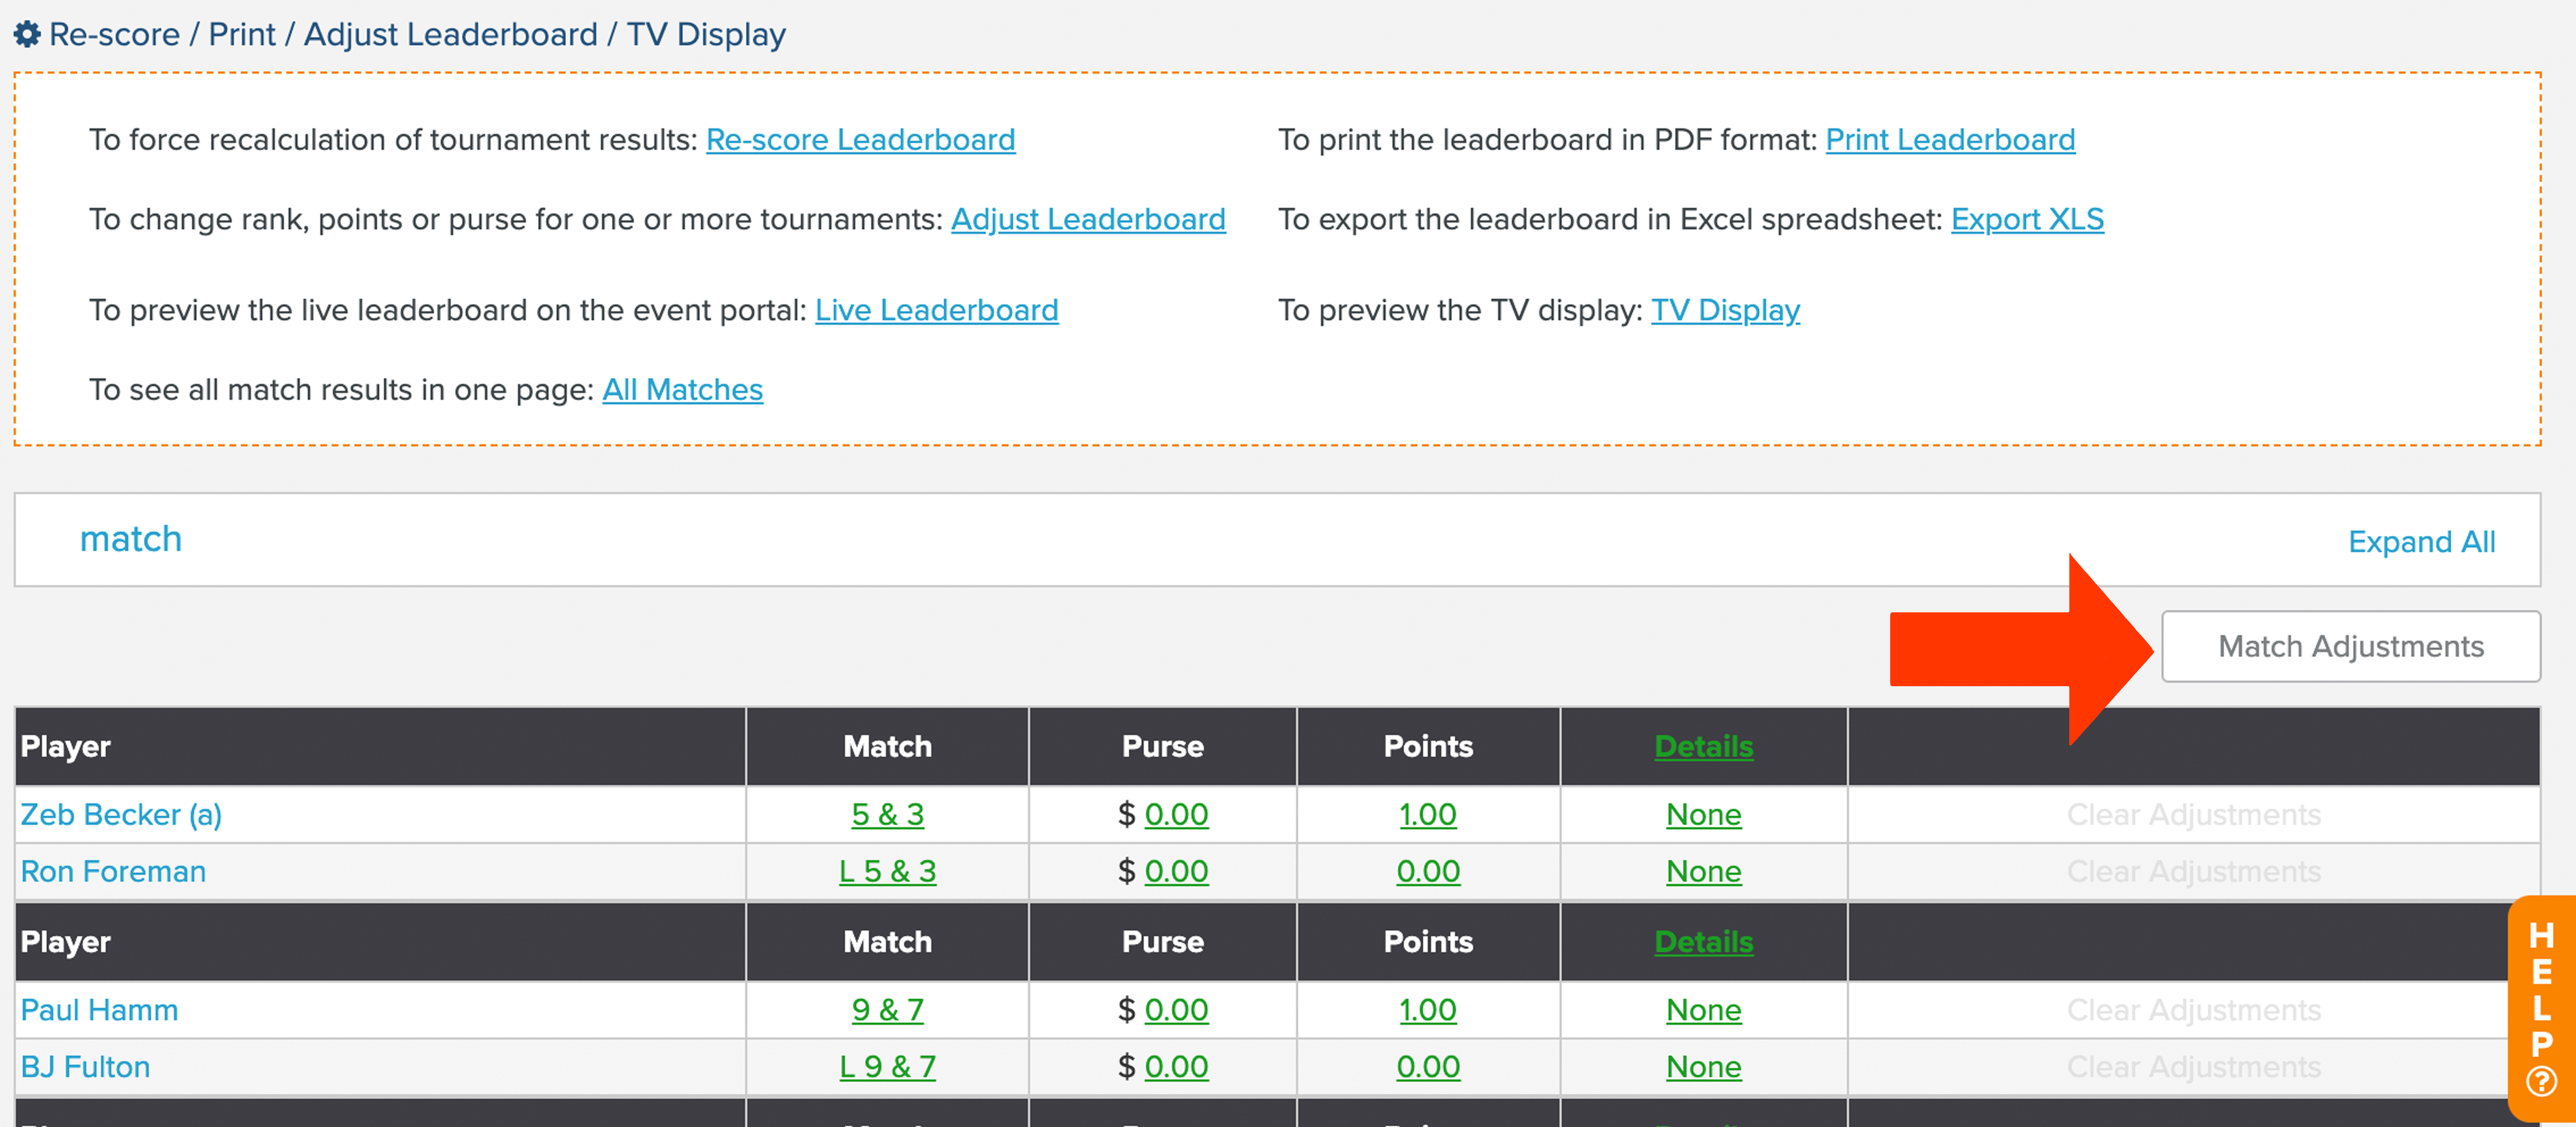Click the Re-score Leaderboard link
The width and height of the screenshot is (2576, 1127).
tap(860, 139)
